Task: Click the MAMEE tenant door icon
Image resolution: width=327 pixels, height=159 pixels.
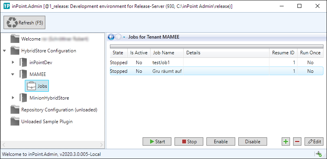Action: pos(23,74)
